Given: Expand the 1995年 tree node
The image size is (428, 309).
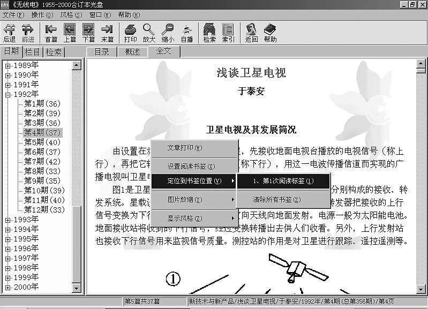Looking at the screenshot, I should 7,239.
